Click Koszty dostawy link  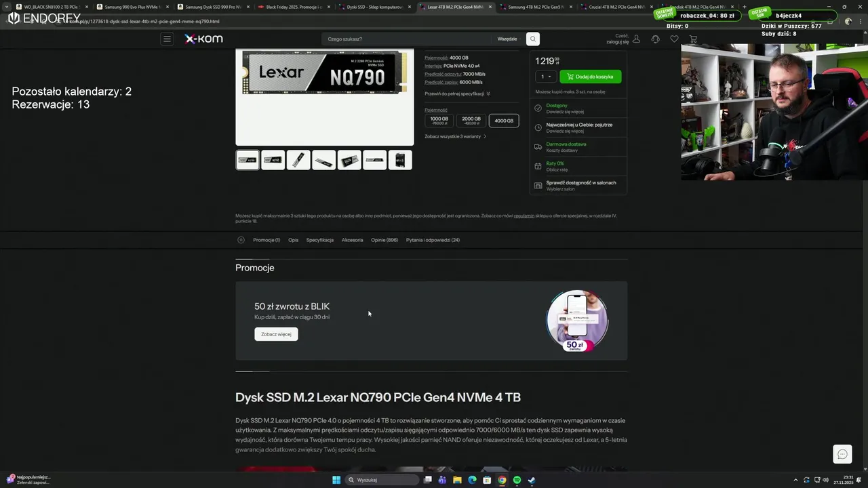pos(561,150)
